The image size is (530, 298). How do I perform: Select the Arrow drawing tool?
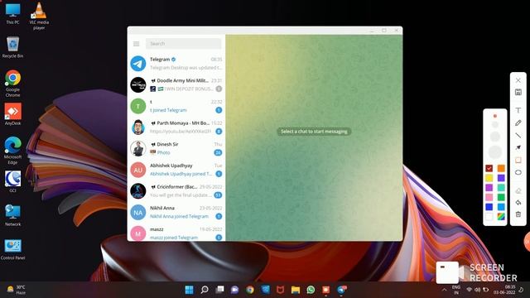518,147
